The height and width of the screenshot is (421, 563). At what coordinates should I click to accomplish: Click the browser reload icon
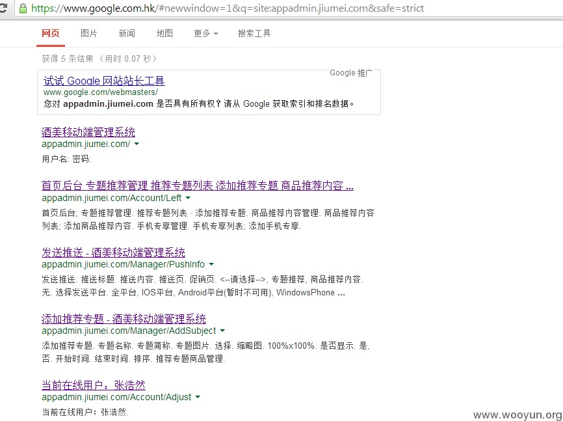pyautogui.click(x=3, y=8)
